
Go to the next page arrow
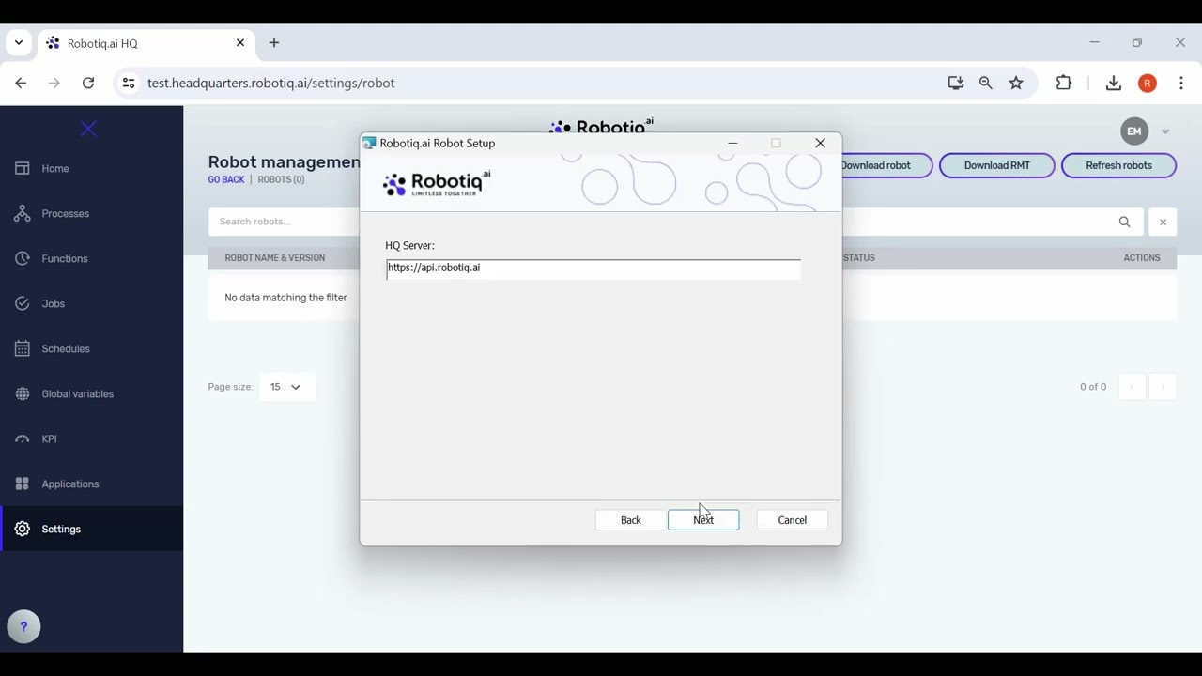(x=1163, y=387)
